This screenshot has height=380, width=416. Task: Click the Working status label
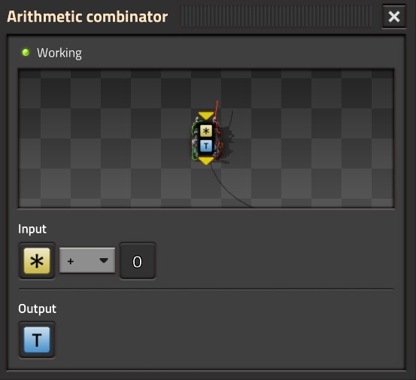(59, 53)
